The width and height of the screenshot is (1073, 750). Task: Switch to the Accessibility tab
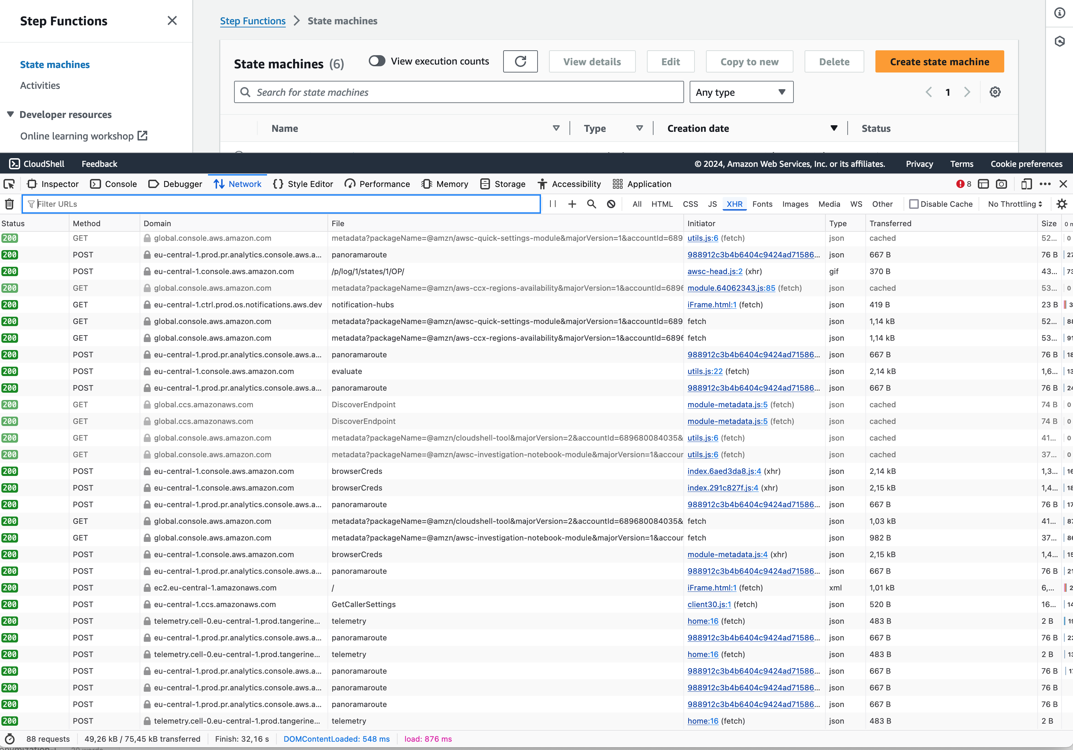[x=569, y=184]
